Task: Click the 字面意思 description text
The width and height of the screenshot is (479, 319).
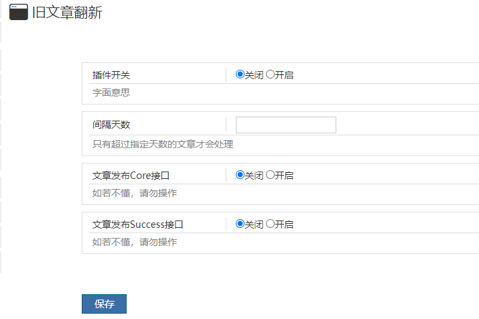Action: [111, 92]
